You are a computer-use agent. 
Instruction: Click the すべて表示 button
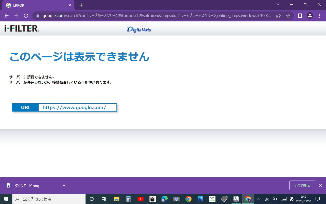coord(302,185)
